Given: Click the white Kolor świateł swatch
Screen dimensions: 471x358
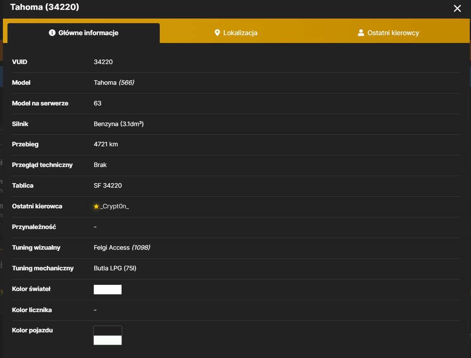Looking at the screenshot, I should (x=107, y=289).
